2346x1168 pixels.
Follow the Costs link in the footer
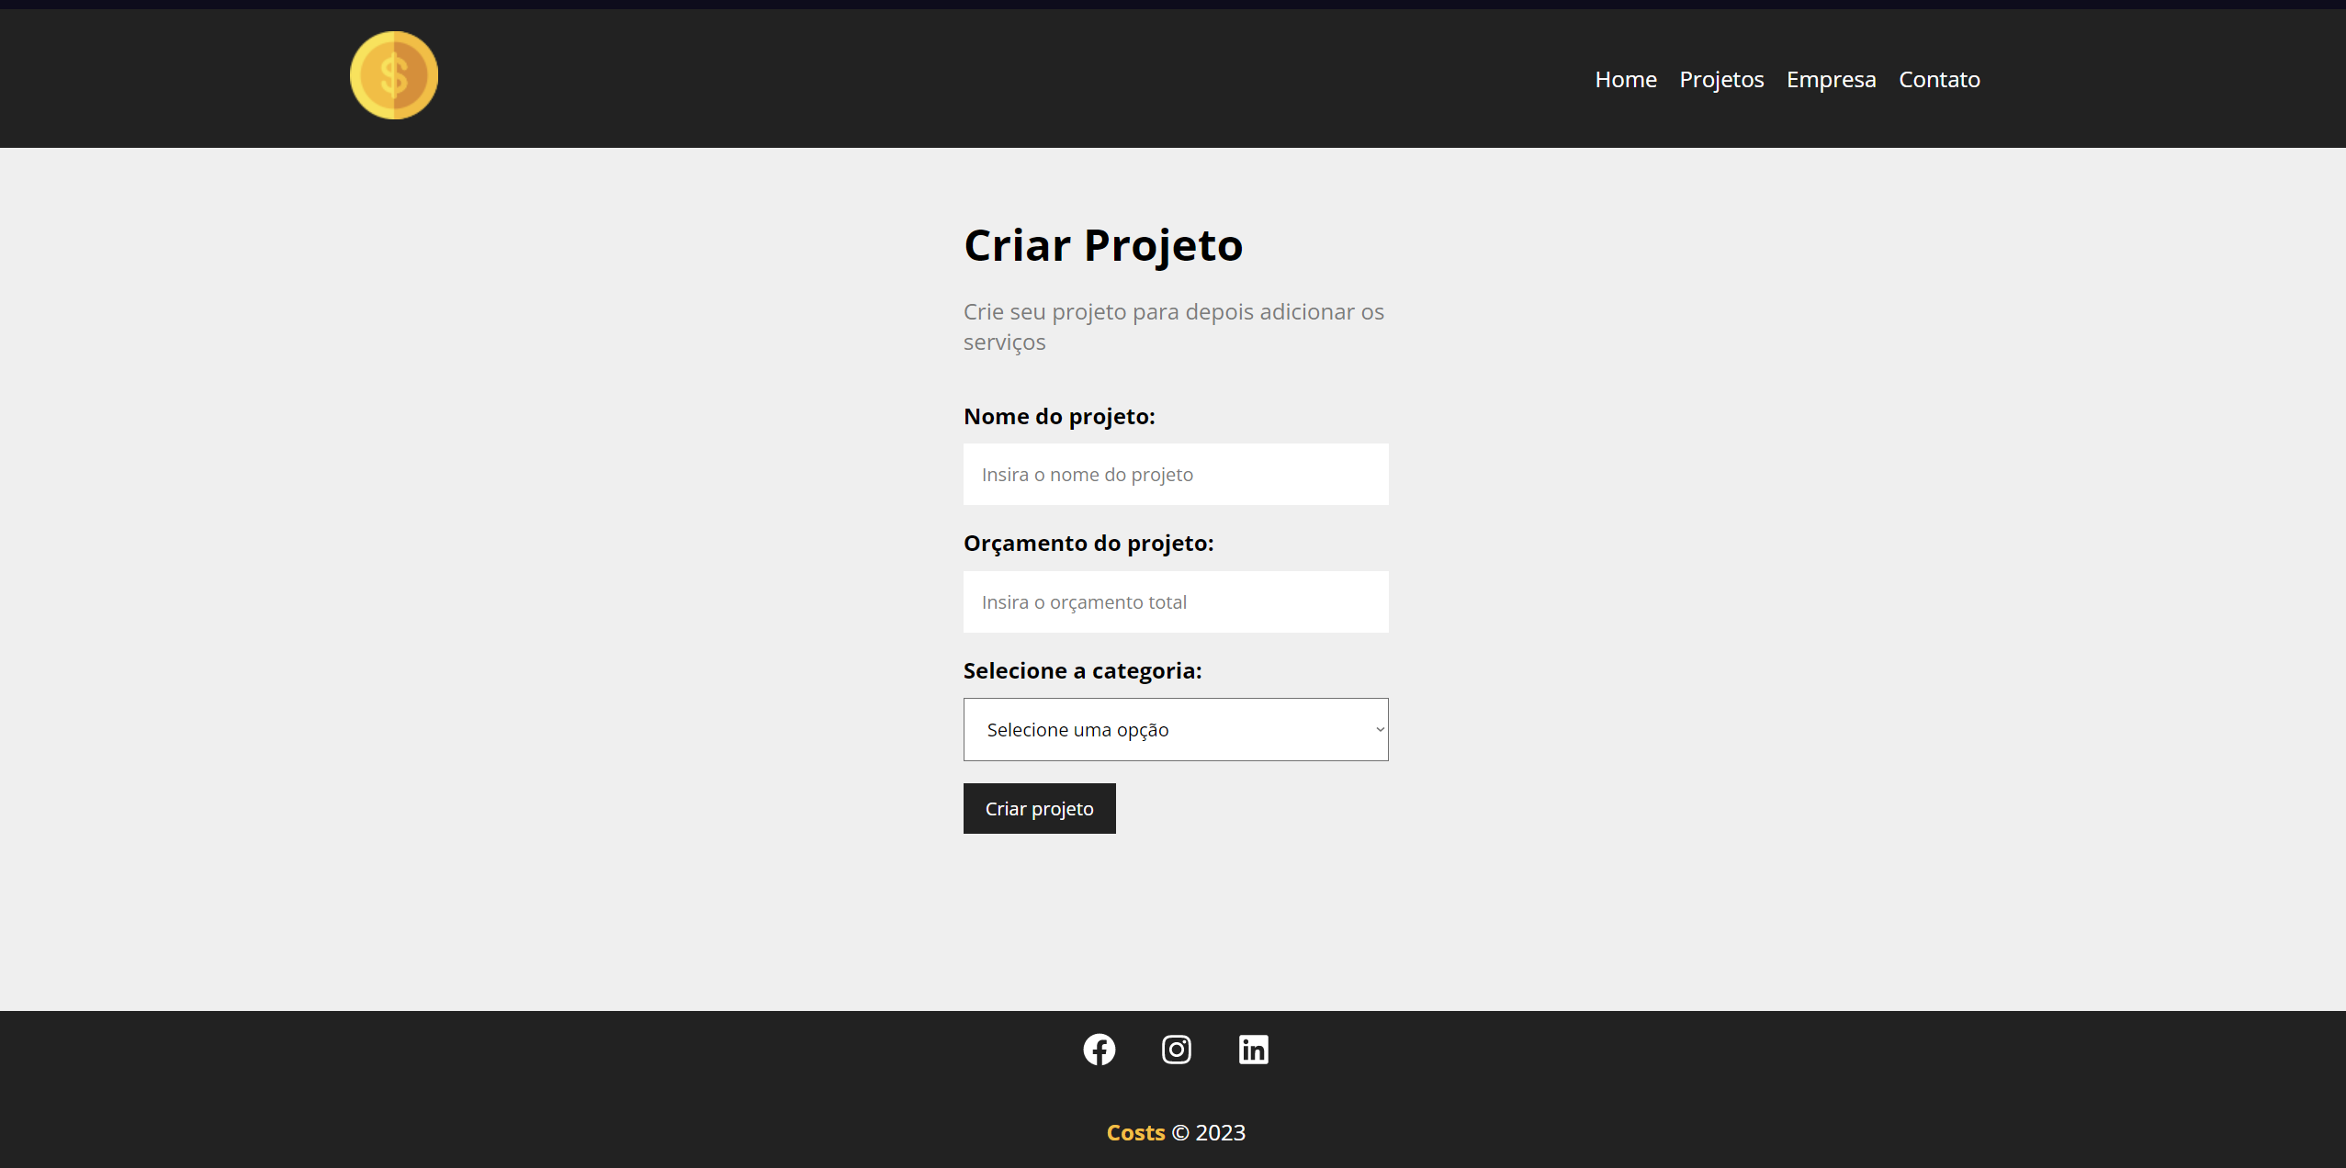(1135, 1132)
